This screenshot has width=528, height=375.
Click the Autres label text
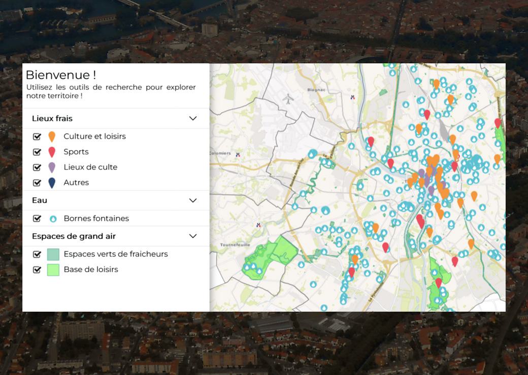click(x=77, y=182)
